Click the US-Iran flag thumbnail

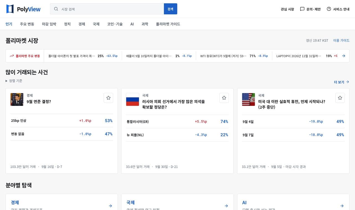coord(248,99)
